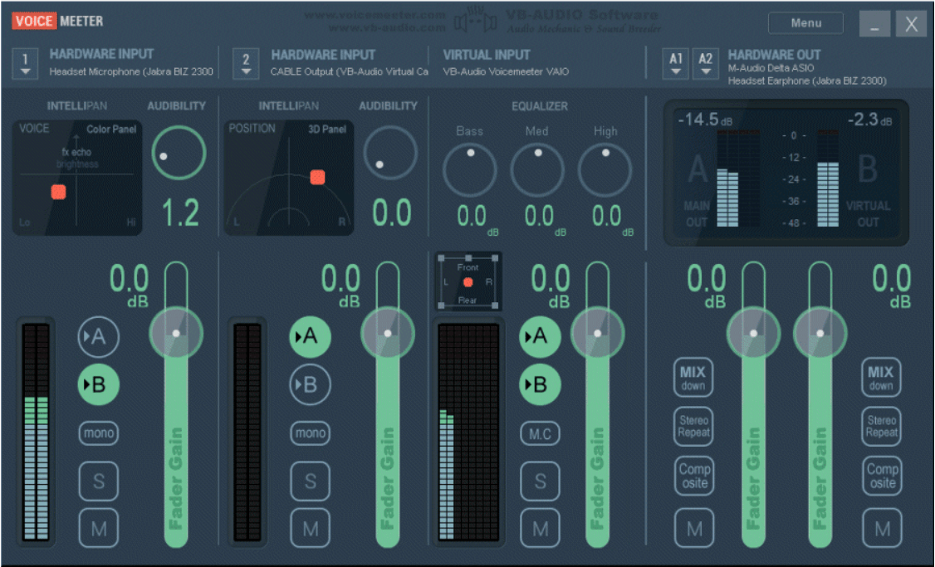Click the M-Audio Delta ASIO output name
This screenshot has height=567, width=935.
771,68
